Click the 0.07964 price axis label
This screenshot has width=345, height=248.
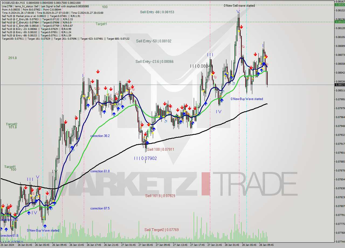click(x=341, y=117)
